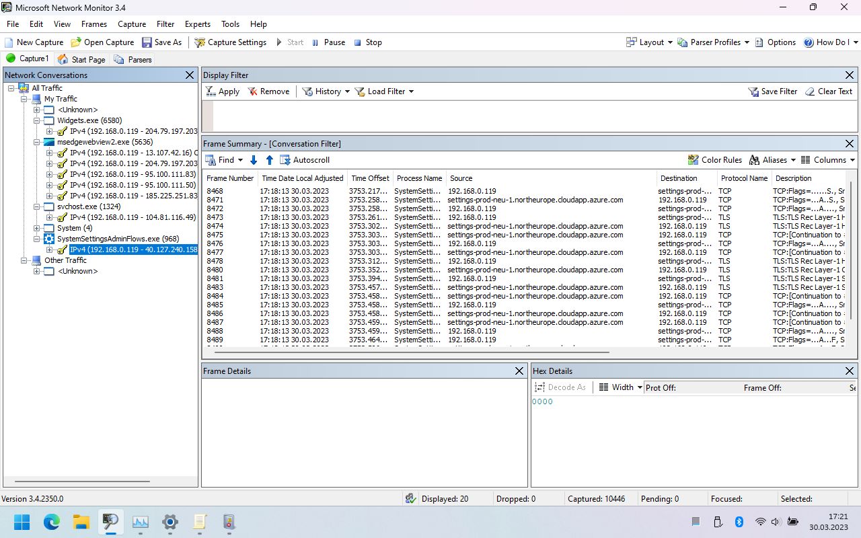
Task: Open Capture Settings from the toolbar
Action: coord(230,42)
